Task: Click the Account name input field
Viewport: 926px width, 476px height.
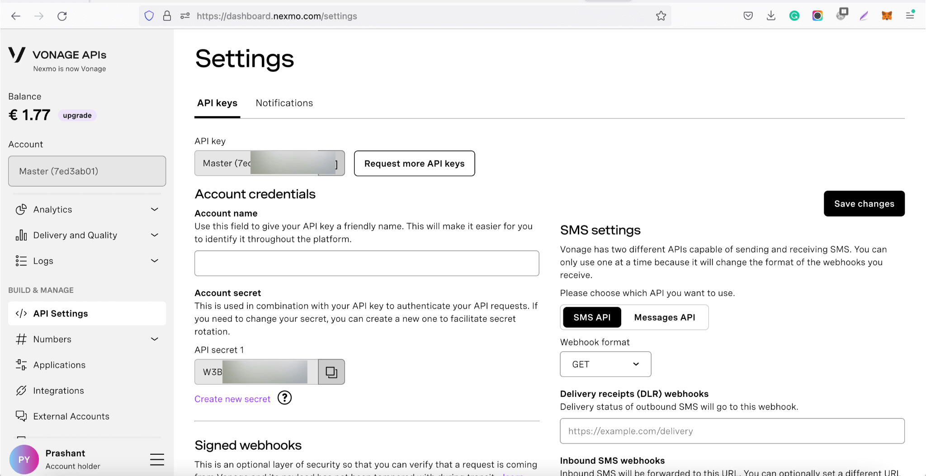Action: tap(366, 263)
